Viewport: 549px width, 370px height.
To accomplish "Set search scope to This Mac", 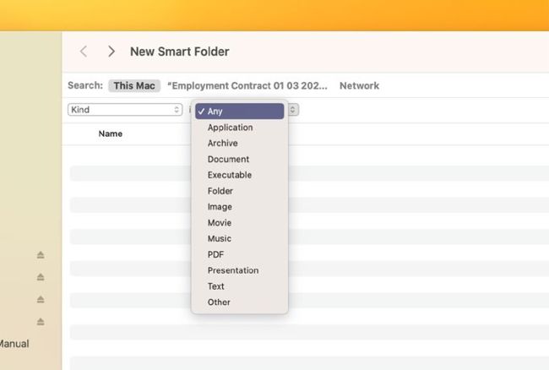I will click(134, 85).
